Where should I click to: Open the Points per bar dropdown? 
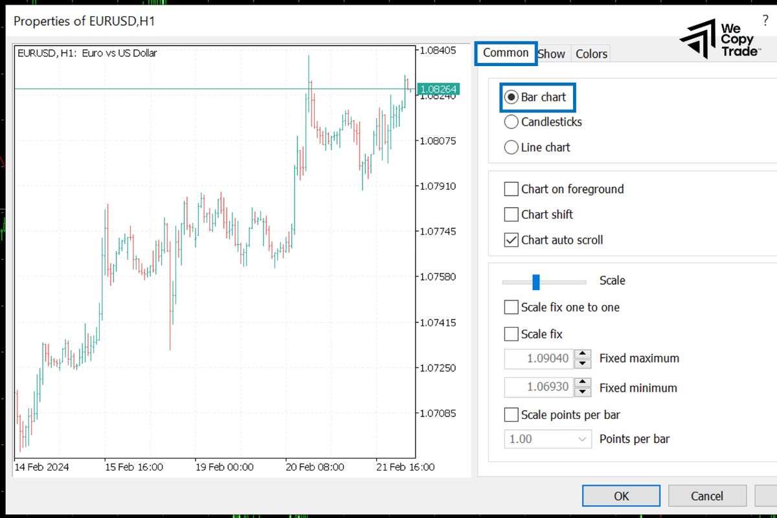583,439
